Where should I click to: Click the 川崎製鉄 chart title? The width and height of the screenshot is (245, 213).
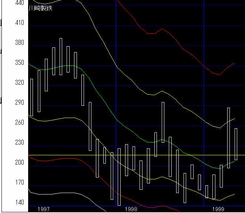click(41, 8)
